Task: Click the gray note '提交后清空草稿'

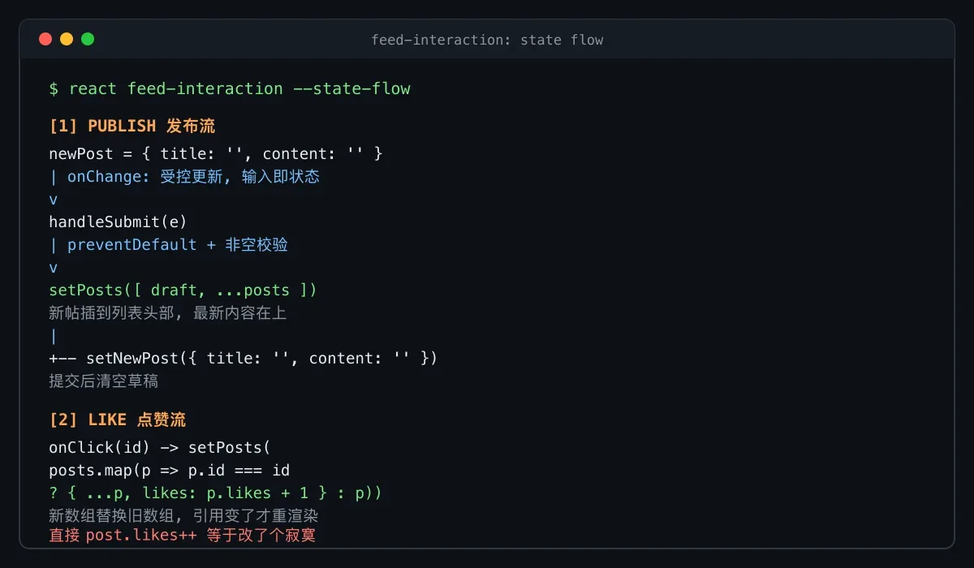Action: point(103,381)
